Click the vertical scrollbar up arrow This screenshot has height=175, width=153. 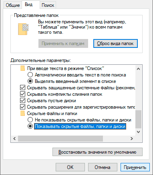(x=139, y=69)
